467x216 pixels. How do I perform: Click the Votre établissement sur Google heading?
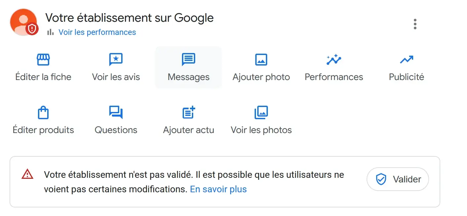[x=129, y=18]
